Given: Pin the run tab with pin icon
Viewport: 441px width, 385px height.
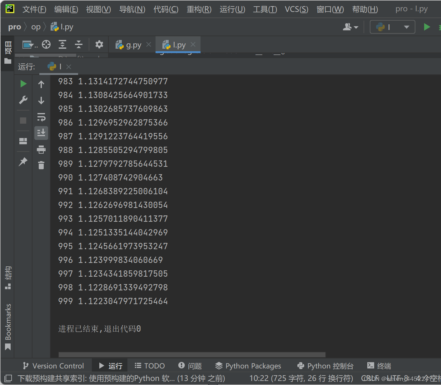Looking at the screenshot, I should pyautogui.click(x=23, y=162).
